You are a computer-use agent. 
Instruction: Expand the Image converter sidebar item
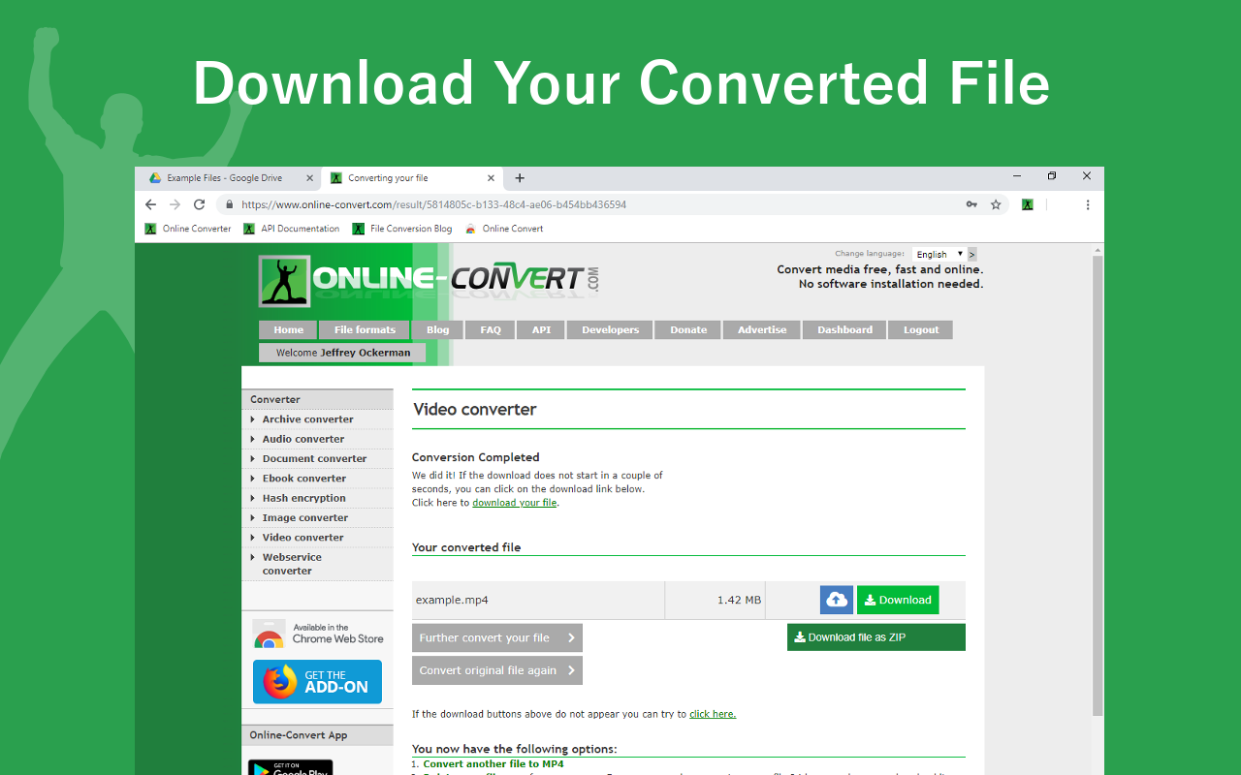pos(304,518)
